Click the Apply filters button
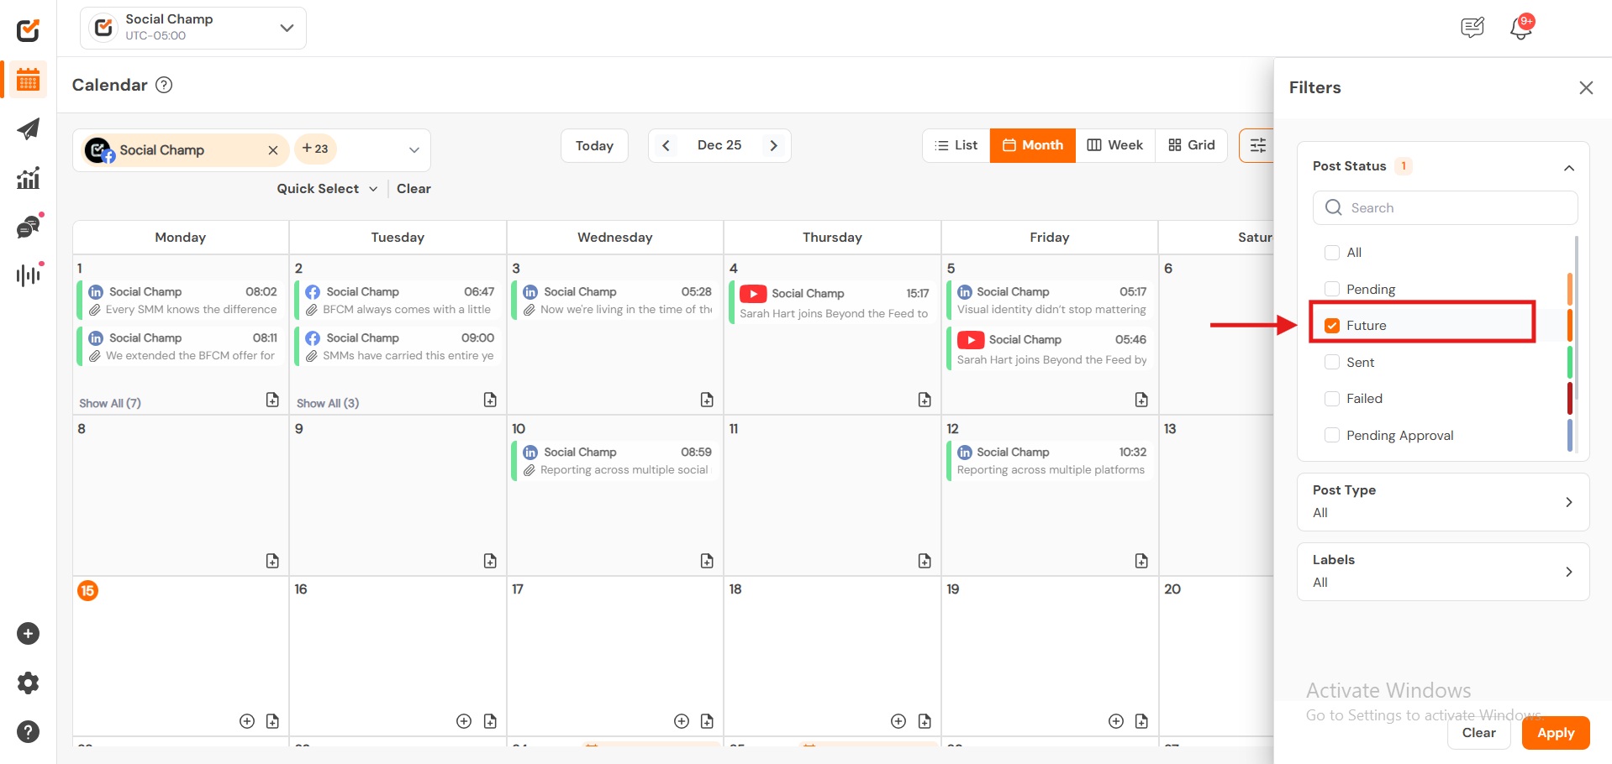 [x=1555, y=733]
